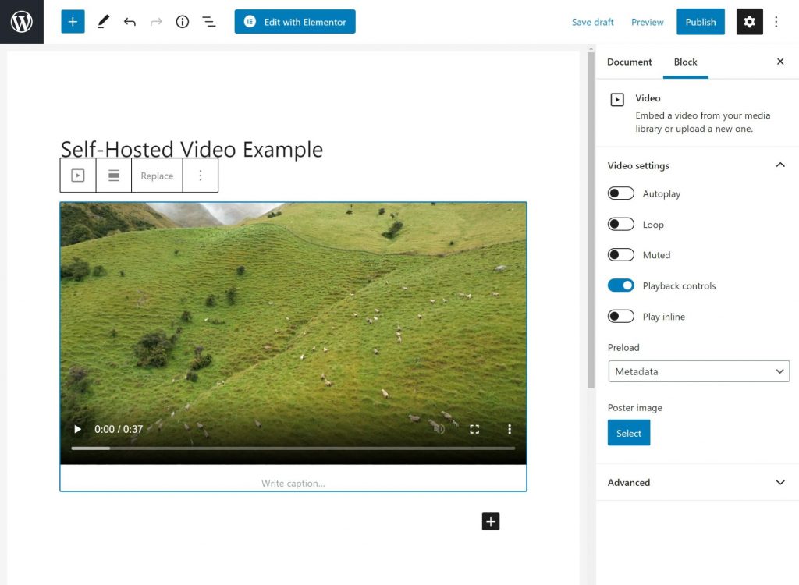Click the settings gear icon
The height and width of the screenshot is (585, 799).
(749, 22)
